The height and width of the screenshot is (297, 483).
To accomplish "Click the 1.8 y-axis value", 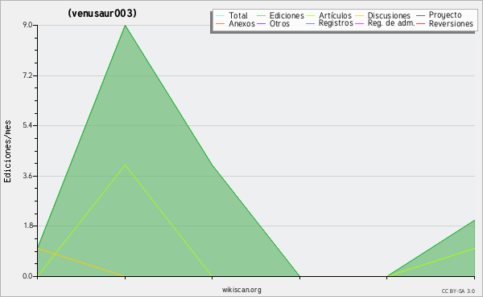I will click(27, 226).
